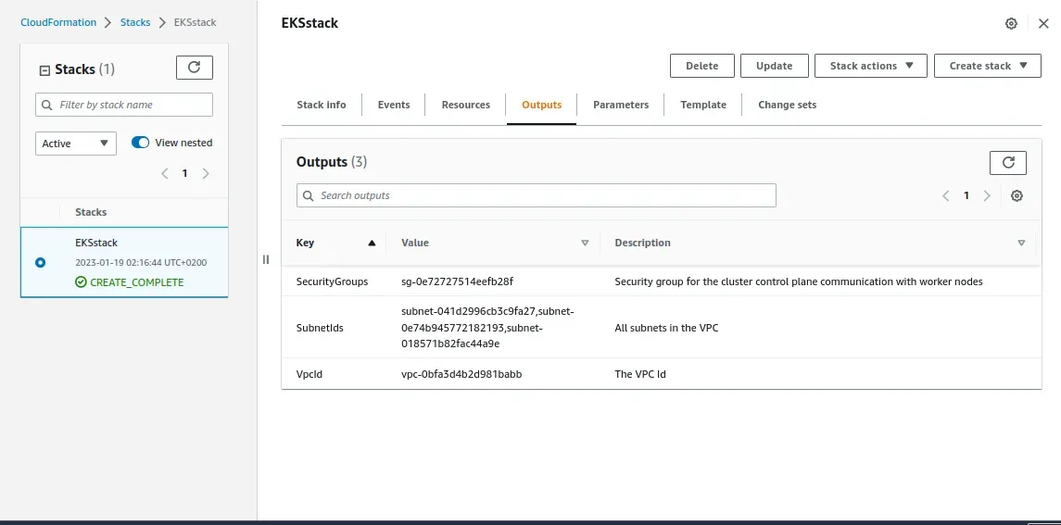
Task: Open the Active status filter dropdown
Action: [76, 144]
